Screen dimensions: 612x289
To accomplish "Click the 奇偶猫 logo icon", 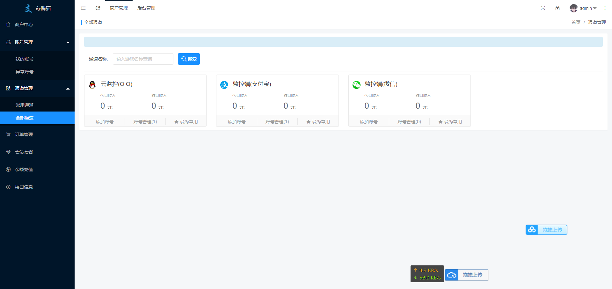I will 28,8.
